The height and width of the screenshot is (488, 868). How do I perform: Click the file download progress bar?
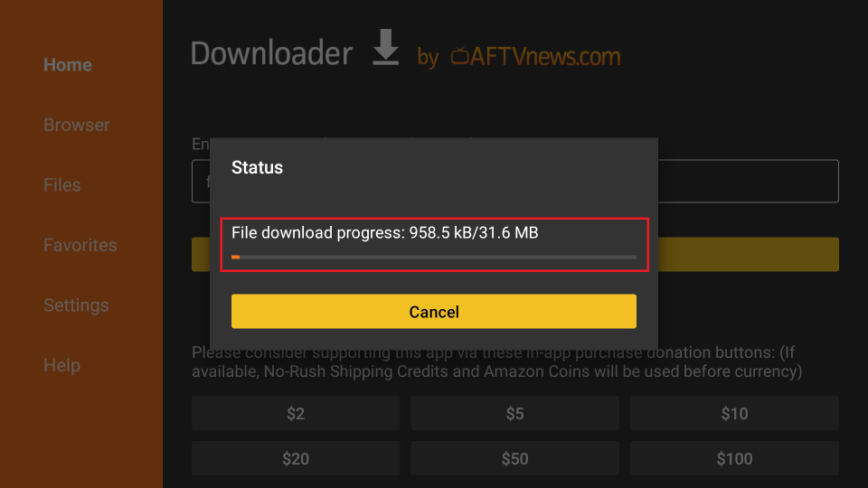coord(434,258)
